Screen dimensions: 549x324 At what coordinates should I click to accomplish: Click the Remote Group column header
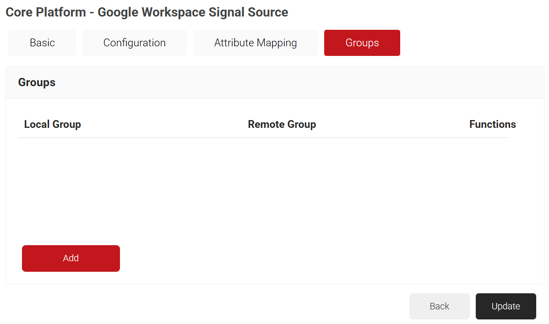(x=282, y=124)
